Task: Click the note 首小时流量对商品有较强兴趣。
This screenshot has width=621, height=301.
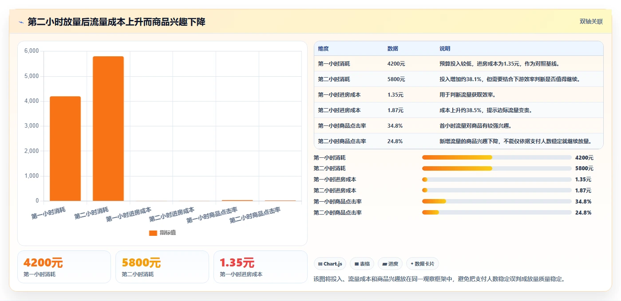Action: 476,126
